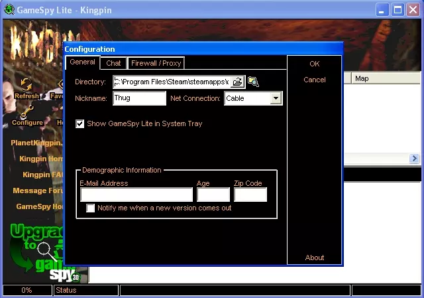Viewport: 424px width, 298px height.
Task: Switch to the General tab
Action: point(82,62)
